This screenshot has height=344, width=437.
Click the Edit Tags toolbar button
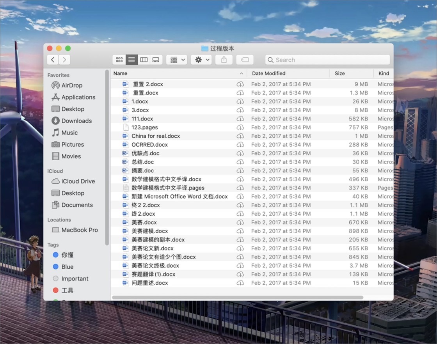tap(245, 60)
